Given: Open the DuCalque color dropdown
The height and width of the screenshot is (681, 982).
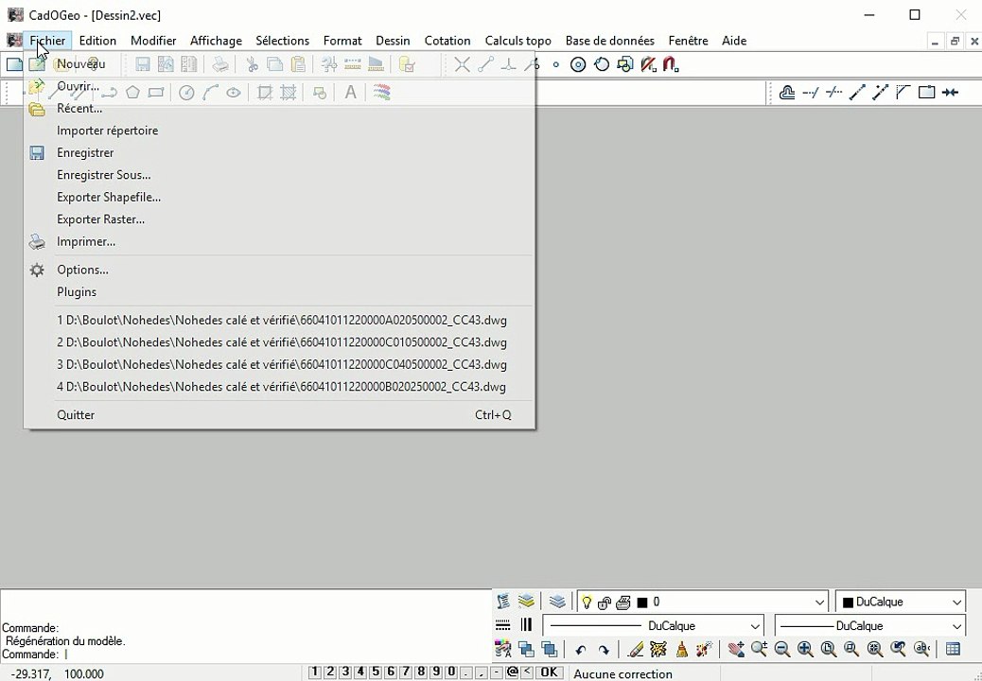Looking at the screenshot, I should pyautogui.click(x=900, y=602).
